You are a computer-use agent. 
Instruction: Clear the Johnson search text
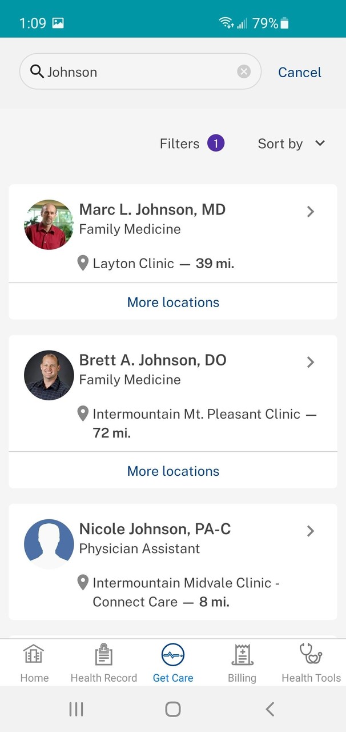click(x=244, y=71)
